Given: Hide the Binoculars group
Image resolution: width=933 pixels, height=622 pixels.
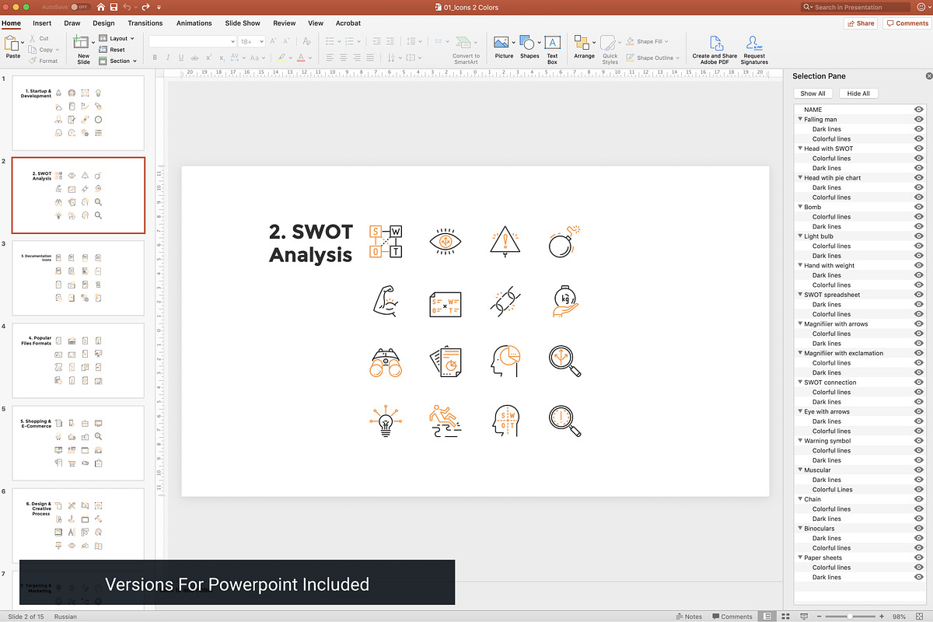Looking at the screenshot, I should [x=918, y=529].
